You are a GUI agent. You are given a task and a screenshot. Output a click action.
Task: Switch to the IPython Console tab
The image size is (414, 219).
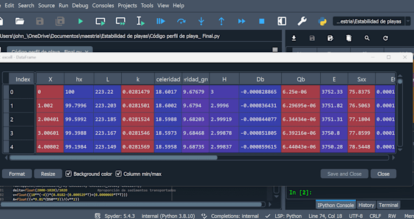point(335,205)
